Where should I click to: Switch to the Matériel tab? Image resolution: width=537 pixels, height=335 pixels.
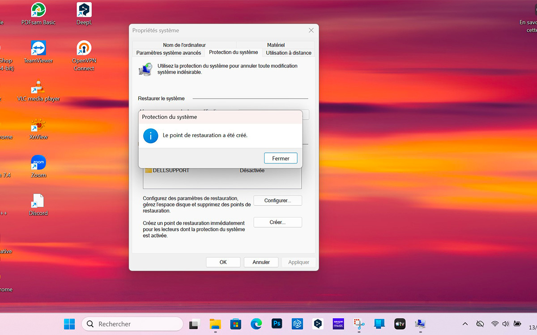276,45
